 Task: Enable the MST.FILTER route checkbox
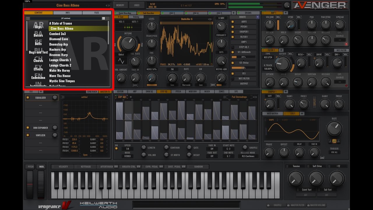232,78
